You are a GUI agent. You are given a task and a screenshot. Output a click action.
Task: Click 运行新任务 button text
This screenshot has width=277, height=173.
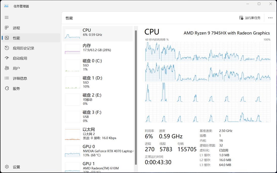pos(253,18)
